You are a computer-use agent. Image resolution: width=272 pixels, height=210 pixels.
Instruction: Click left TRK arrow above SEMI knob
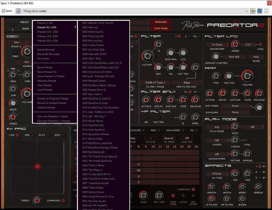pyautogui.click(x=8, y=71)
